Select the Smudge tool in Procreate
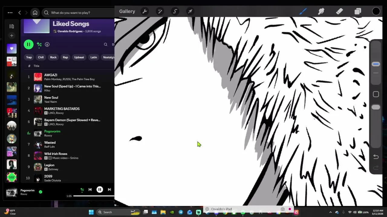Screen dimensions: 387x217 pyautogui.click(x=321, y=11)
